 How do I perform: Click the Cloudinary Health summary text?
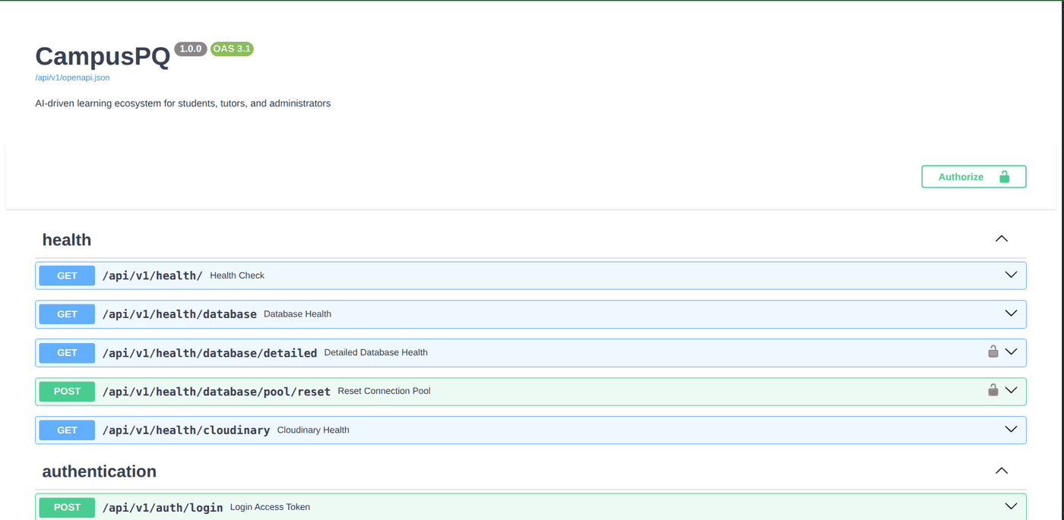(x=313, y=430)
